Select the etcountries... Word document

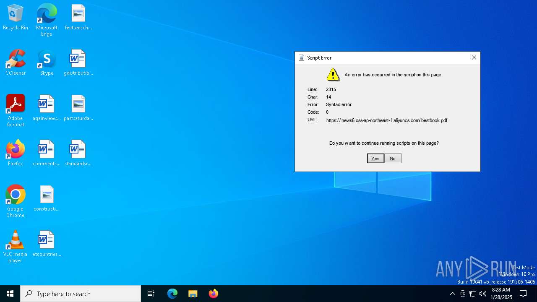47,244
